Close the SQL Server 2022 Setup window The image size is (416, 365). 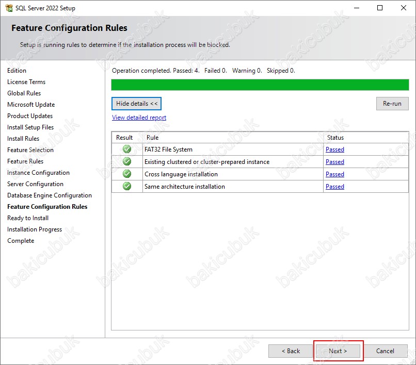click(x=404, y=8)
